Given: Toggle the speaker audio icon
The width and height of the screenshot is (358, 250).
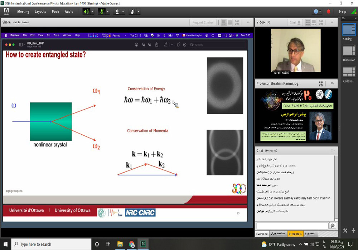Looking at the screenshot, I should pos(86,11).
